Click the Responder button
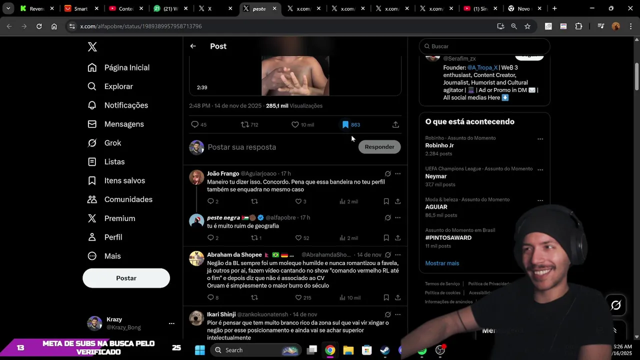This screenshot has height=360, width=640. pos(379,147)
